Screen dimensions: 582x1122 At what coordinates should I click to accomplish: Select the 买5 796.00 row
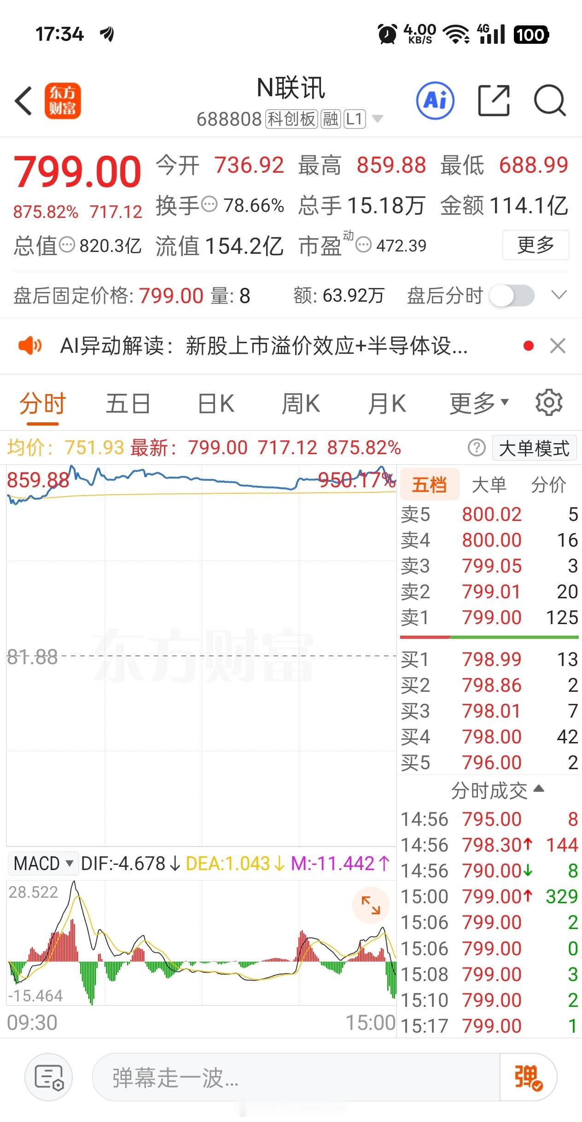489,762
